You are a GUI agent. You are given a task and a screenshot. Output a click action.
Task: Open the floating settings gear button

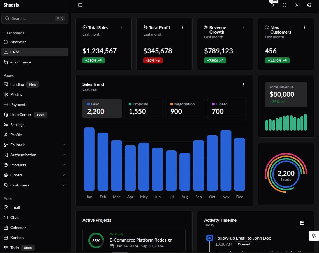point(313,236)
